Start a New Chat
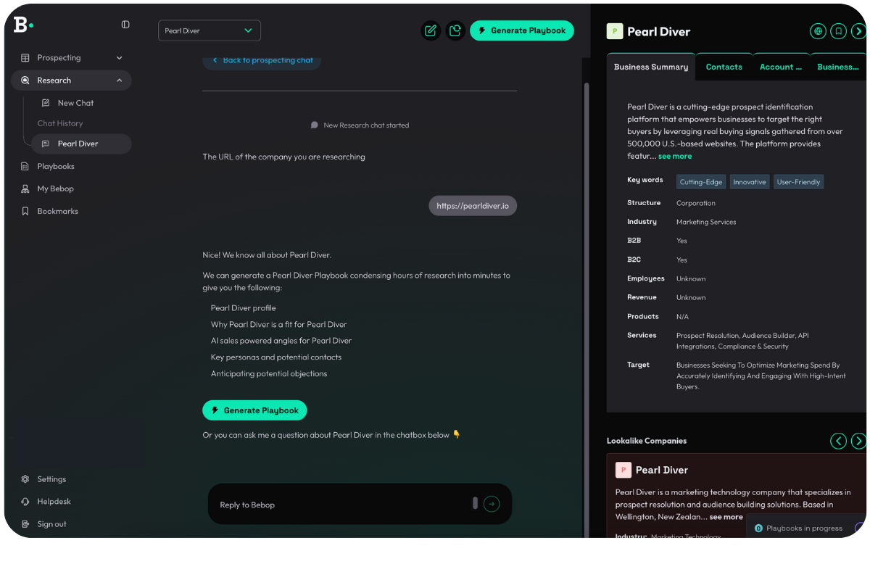This screenshot has width=870, height=580. pos(75,103)
